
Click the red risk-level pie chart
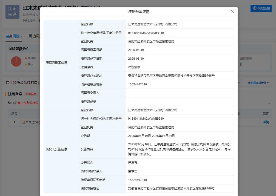[x=16, y=61]
